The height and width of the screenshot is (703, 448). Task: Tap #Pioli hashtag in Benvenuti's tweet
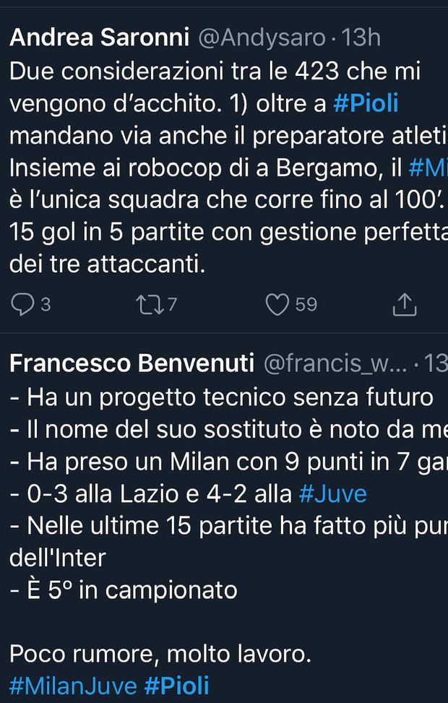pyautogui.click(x=176, y=686)
